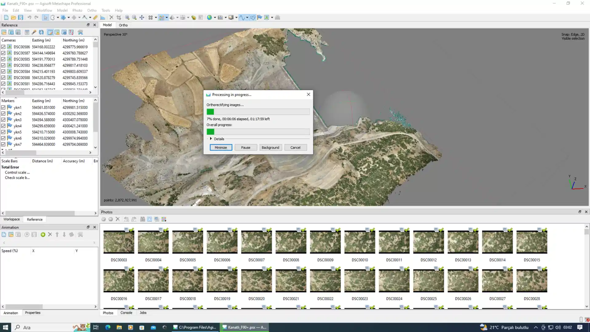
Task: Open the point cloud view mode dropdown arrow
Action: click(x=167, y=18)
